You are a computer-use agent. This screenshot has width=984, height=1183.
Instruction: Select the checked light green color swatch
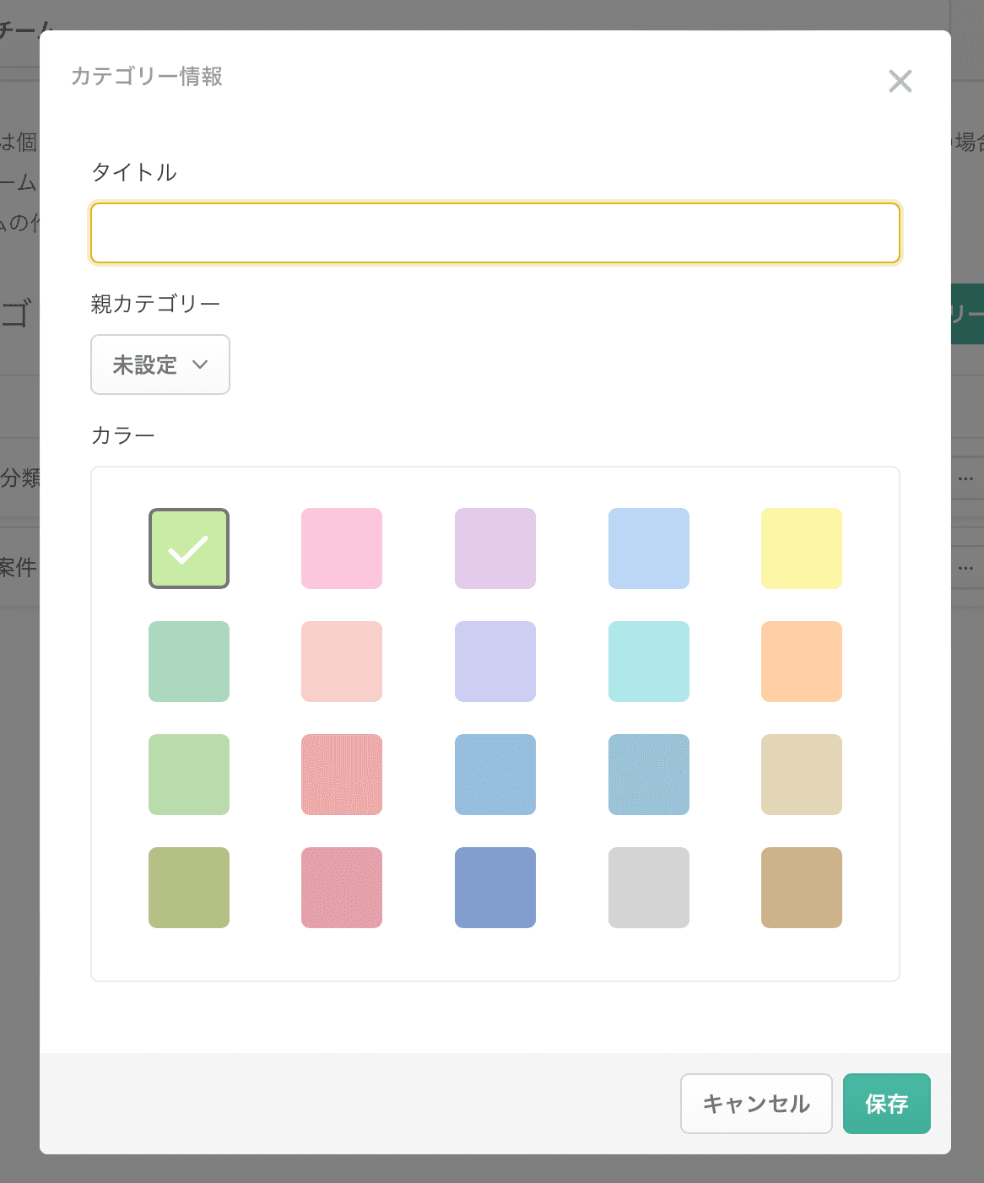189,548
